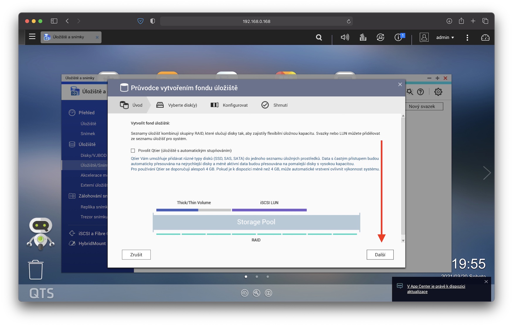Open background tasks stack icon
Viewport: 513px width, 326px height.
(x=363, y=37)
